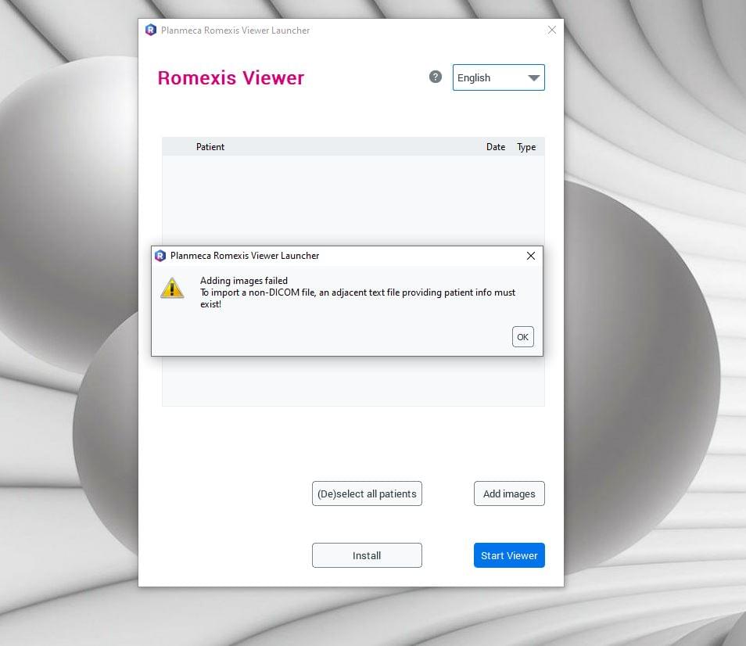This screenshot has height=646, width=746.
Task: Close the main Romexis Viewer Launcher window
Action: [x=552, y=31]
